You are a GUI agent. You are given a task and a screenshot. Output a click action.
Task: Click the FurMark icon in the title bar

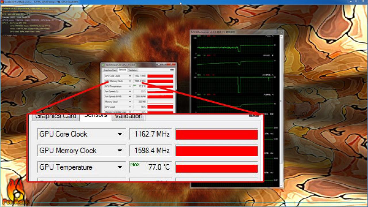coord(2,2)
